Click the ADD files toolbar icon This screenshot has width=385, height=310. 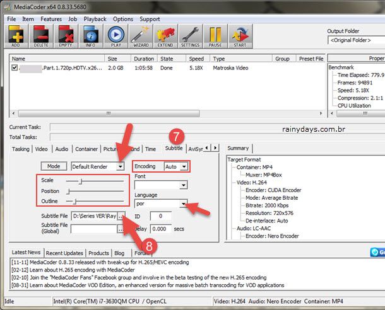click(x=16, y=37)
